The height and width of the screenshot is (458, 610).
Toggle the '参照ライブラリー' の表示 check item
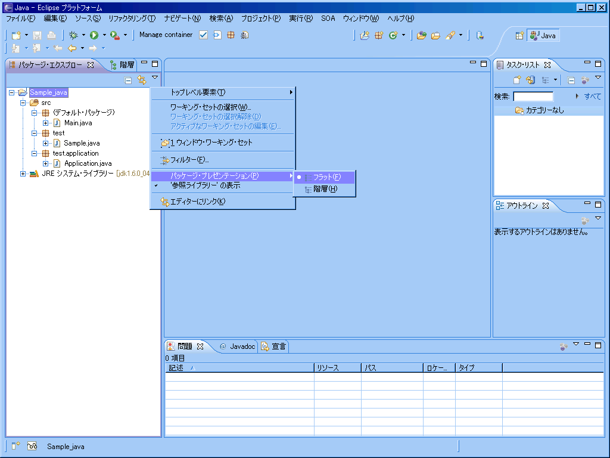point(205,185)
